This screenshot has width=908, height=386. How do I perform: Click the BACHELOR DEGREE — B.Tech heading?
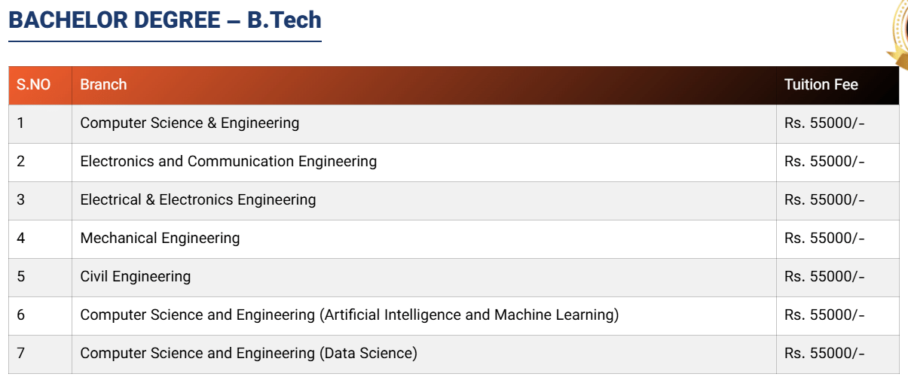(165, 20)
